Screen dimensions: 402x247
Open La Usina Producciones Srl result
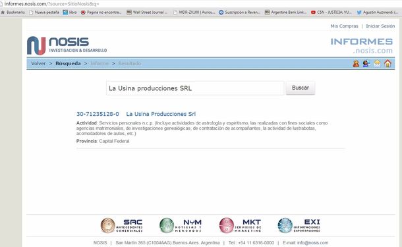click(161, 114)
